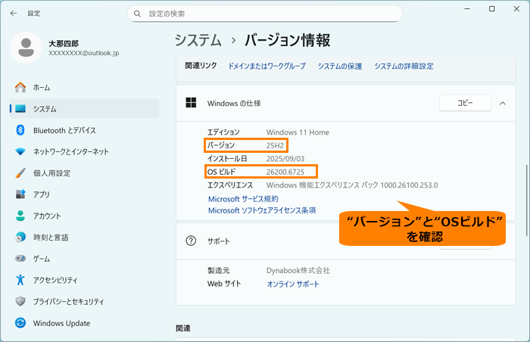The image size is (530, 342).
Task: Click the Windows Update sync icon
Action: click(20, 323)
